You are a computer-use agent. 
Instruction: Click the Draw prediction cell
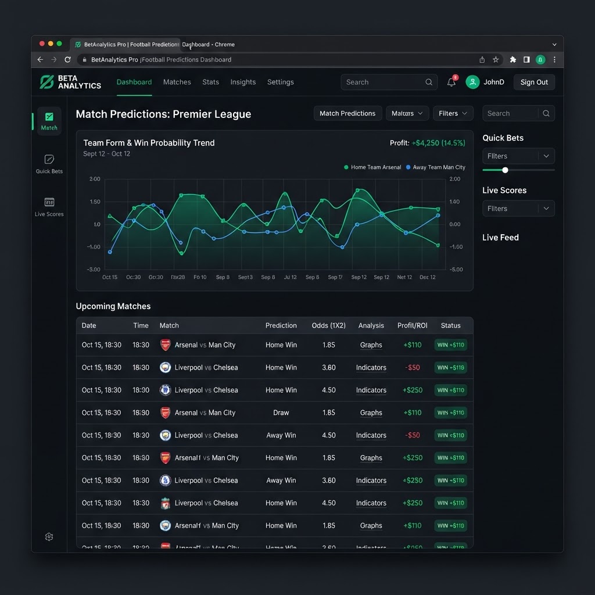pyautogui.click(x=281, y=413)
